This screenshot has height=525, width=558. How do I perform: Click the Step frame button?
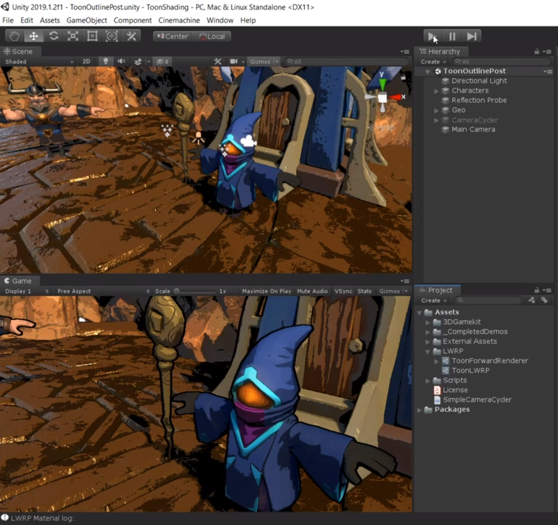[x=471, y=36]
